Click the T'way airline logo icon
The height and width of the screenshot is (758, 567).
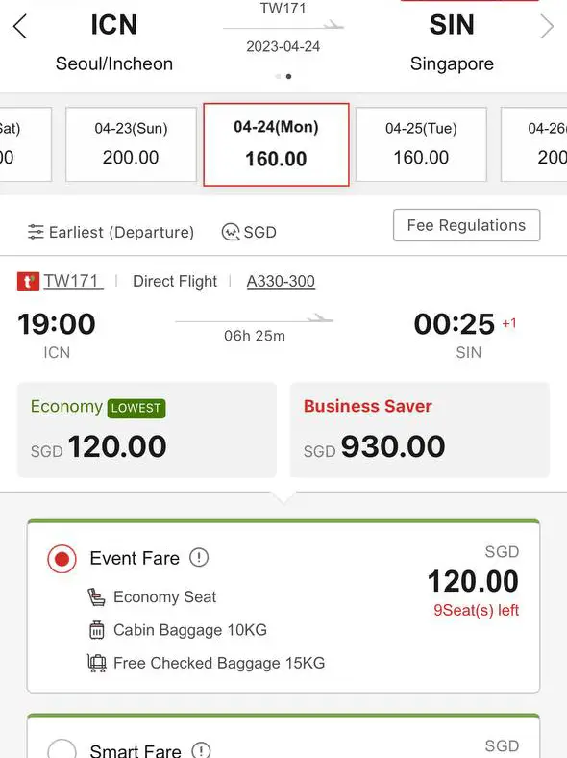click(28, 281)
